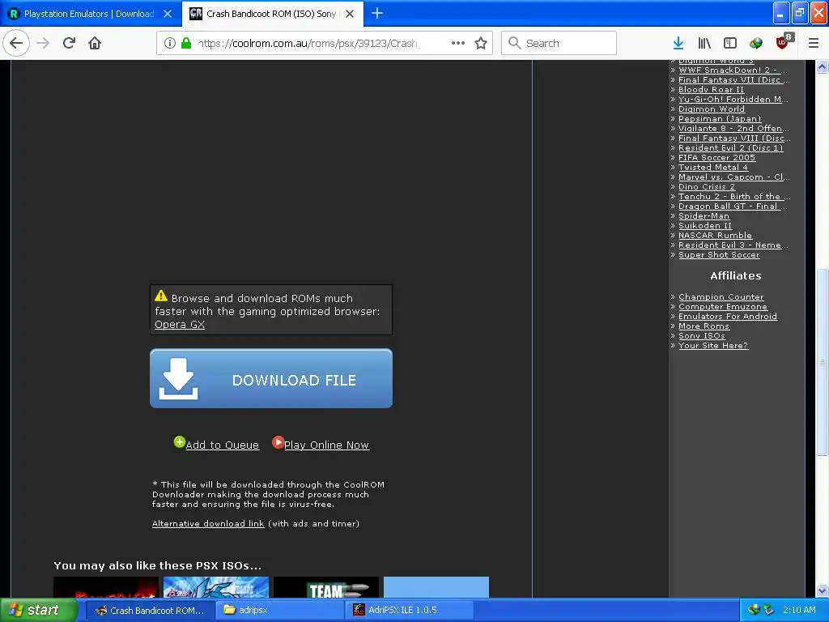
Task: Visit More Roms affiliate link
Action: pos(704,326)
